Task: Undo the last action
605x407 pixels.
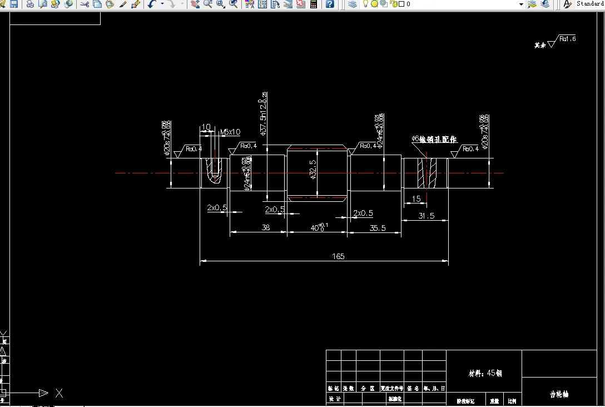Action: 152,4
